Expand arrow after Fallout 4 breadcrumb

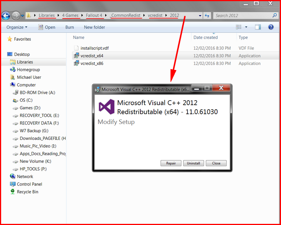106,15
